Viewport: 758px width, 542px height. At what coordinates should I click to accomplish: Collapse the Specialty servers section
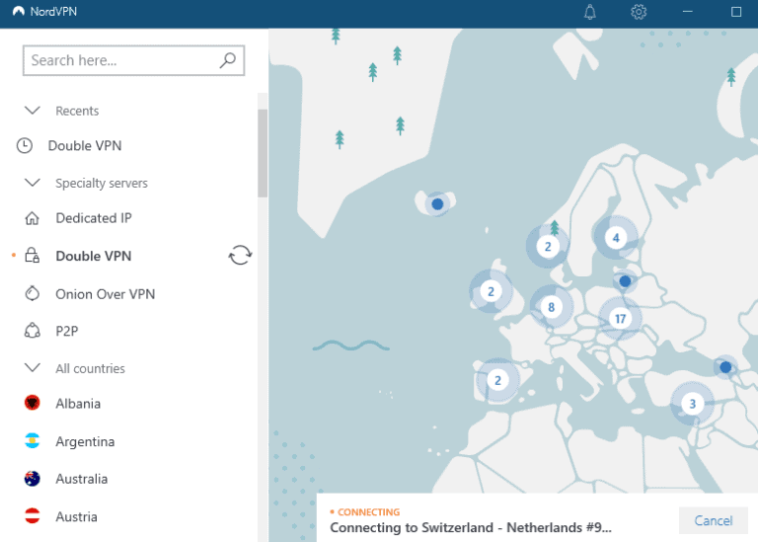[33, 183]
